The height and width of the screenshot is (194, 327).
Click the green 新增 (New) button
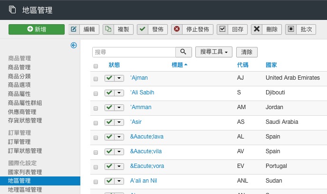click(x=37, y=29)
